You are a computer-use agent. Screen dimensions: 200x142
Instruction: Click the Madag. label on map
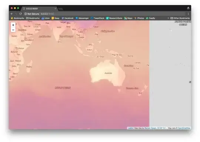click(x=29, y=67)
